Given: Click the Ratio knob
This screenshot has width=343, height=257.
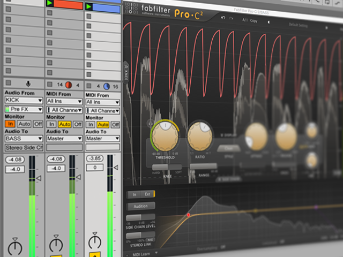Looking at the screenshot, I should 200,136.
